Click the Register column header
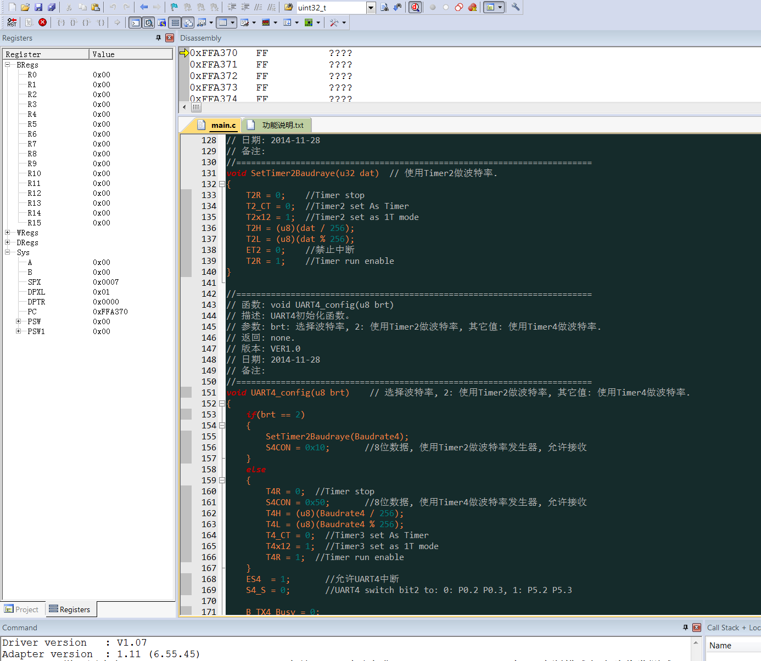Image resolution: width=761 pixels, height=661 pixels. pos(46,54)
